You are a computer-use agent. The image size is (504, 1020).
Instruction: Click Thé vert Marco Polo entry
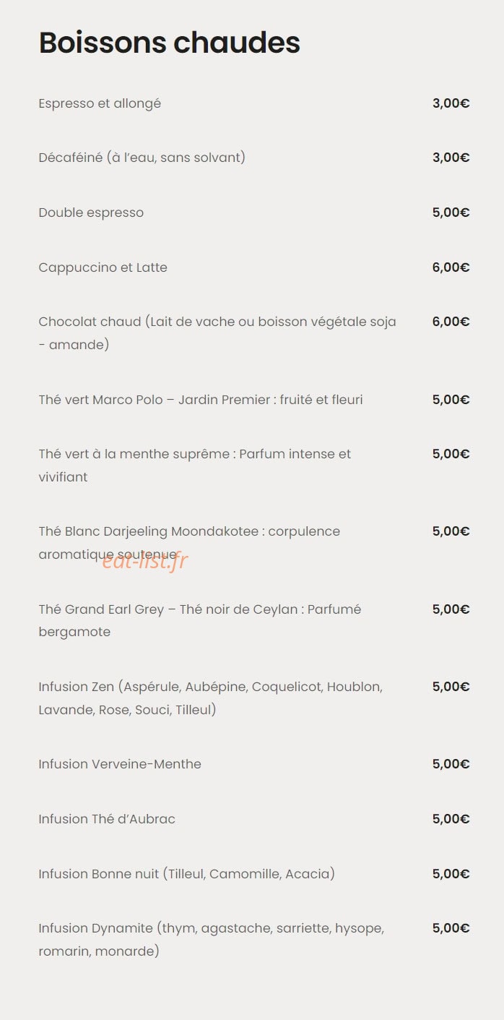(201, 400)
